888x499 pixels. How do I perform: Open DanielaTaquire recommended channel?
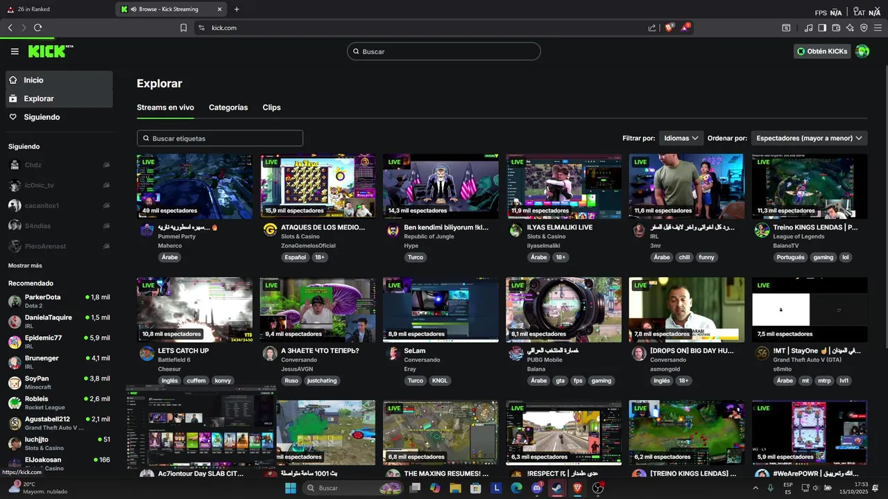click(59, 322)
